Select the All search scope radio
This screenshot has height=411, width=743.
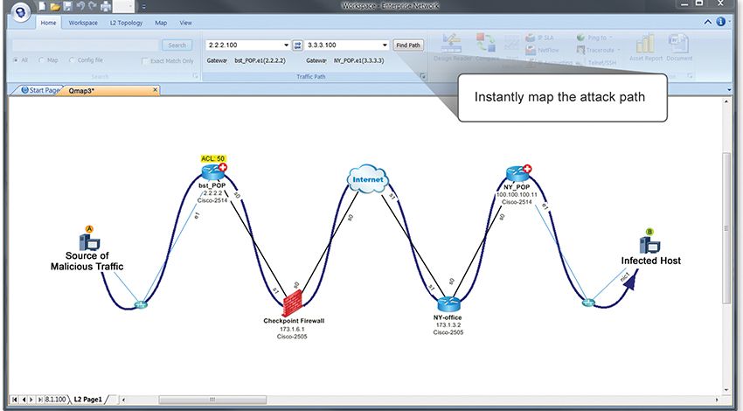pos(16,60)
